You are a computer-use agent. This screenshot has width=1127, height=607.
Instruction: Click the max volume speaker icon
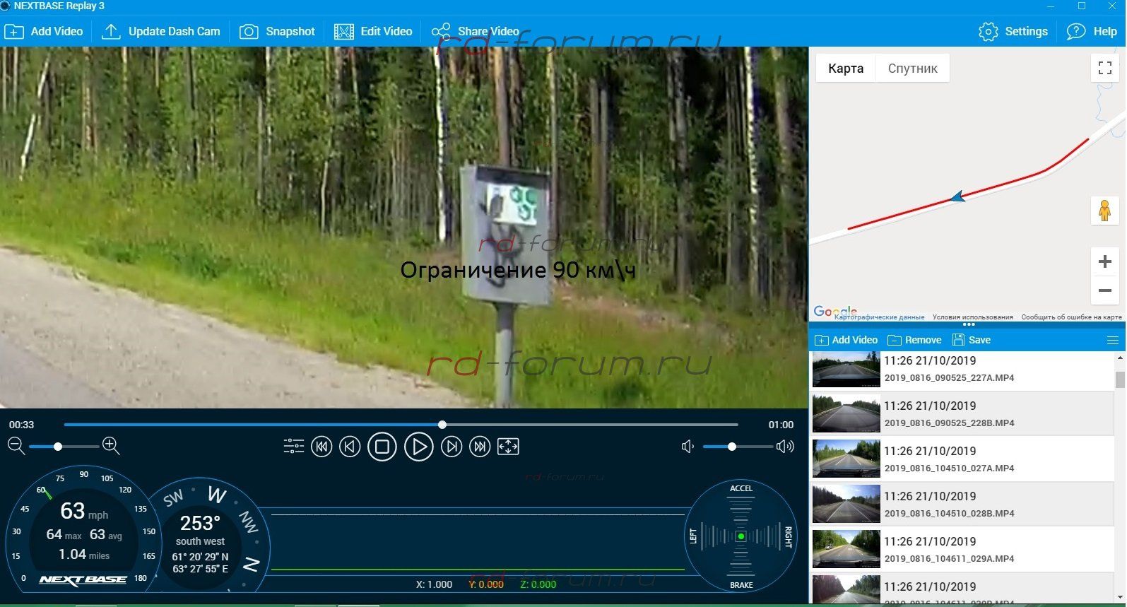click(x=785, y=447)
